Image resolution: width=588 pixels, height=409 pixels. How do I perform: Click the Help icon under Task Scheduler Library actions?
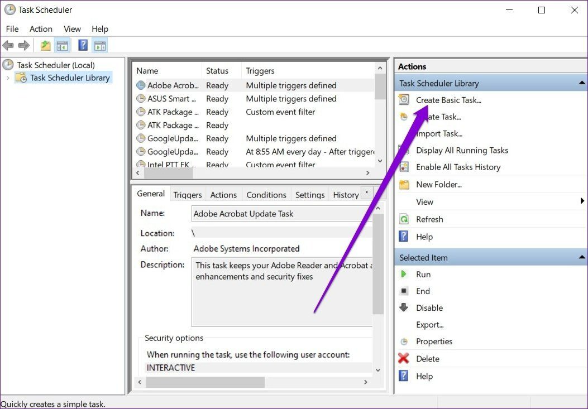click(x=404, y=237)
